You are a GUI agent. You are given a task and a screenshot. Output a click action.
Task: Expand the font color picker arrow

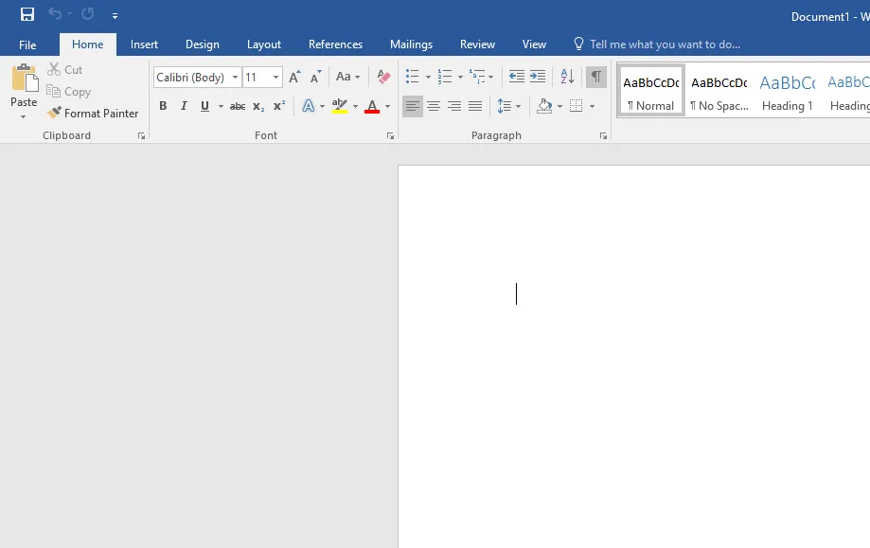pyautogui.click(x=387, y=107)
